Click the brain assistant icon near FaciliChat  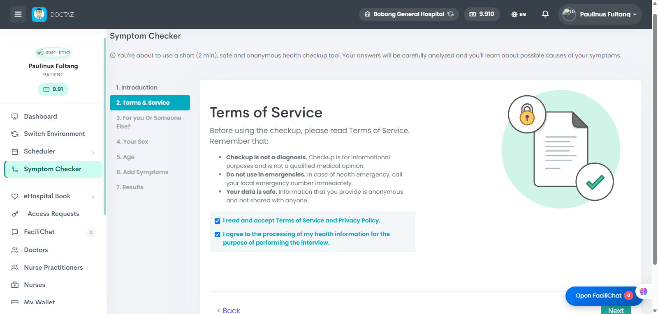(x=644, y=291)
